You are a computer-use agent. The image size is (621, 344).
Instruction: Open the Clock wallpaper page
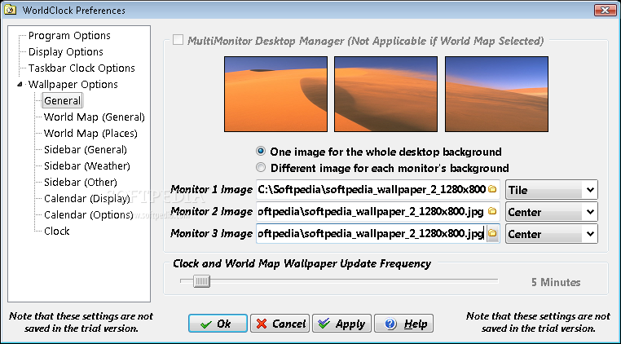pos(56,231)
